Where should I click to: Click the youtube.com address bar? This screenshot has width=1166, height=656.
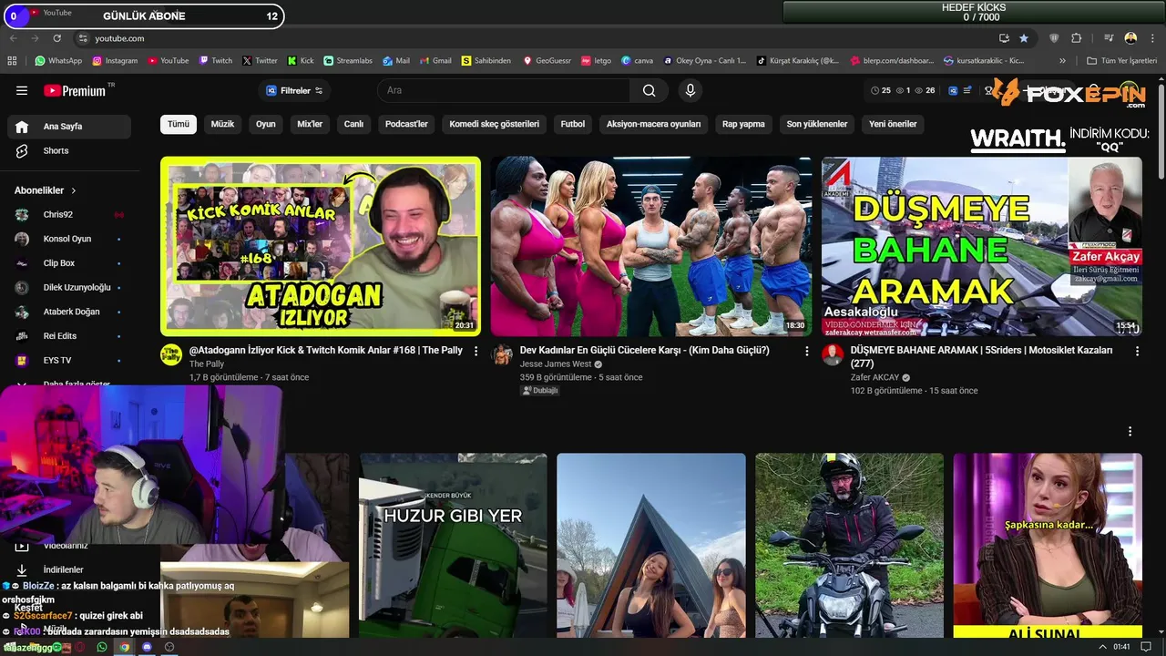(537, 38)
